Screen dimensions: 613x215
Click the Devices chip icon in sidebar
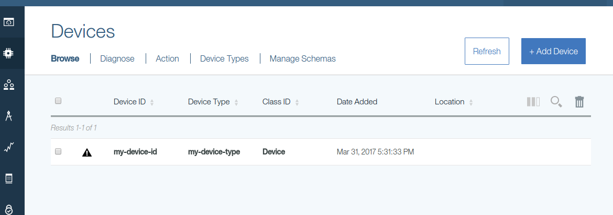8,53
